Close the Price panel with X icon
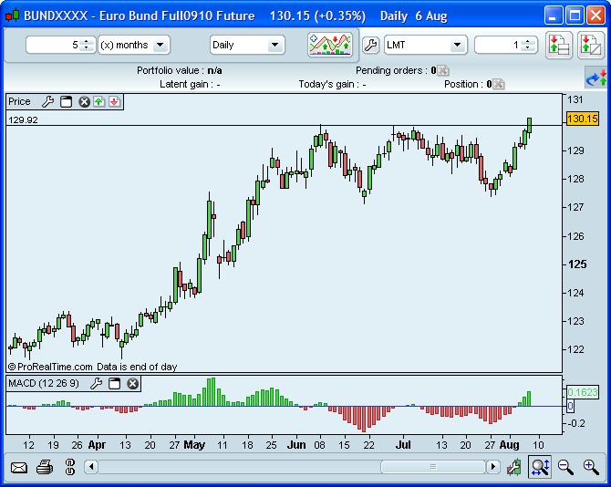The width and height of the screenshot is (611, 487). 84,102
